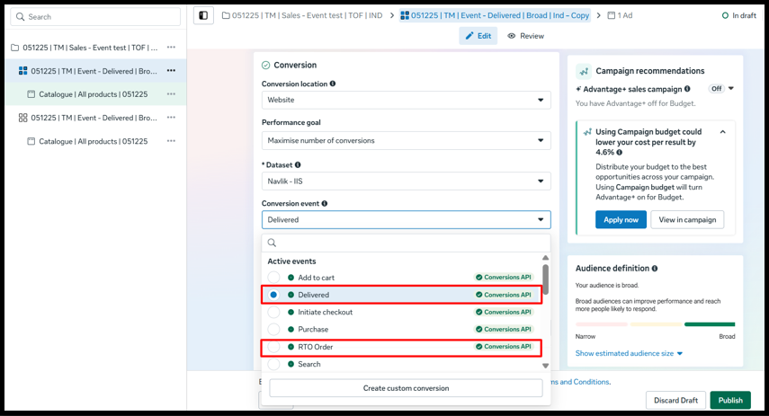Expand the Advantage+ Off dropdown
Viewport: 769px width, 416px height.
[x=721, y=89]
